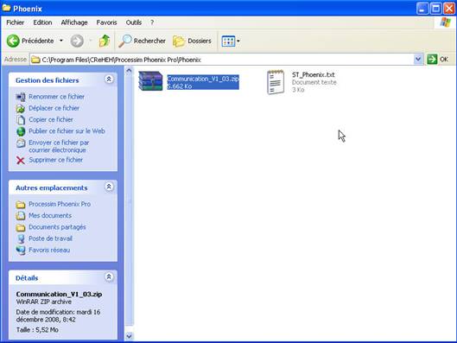Open Processim Phoenix Pro folder link
This screenshot has height=343, width=457.
[x=60, y=204]
